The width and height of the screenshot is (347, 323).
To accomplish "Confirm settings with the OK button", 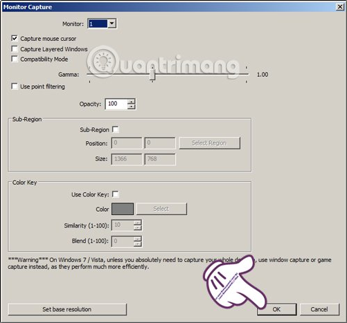I will 276,309.
